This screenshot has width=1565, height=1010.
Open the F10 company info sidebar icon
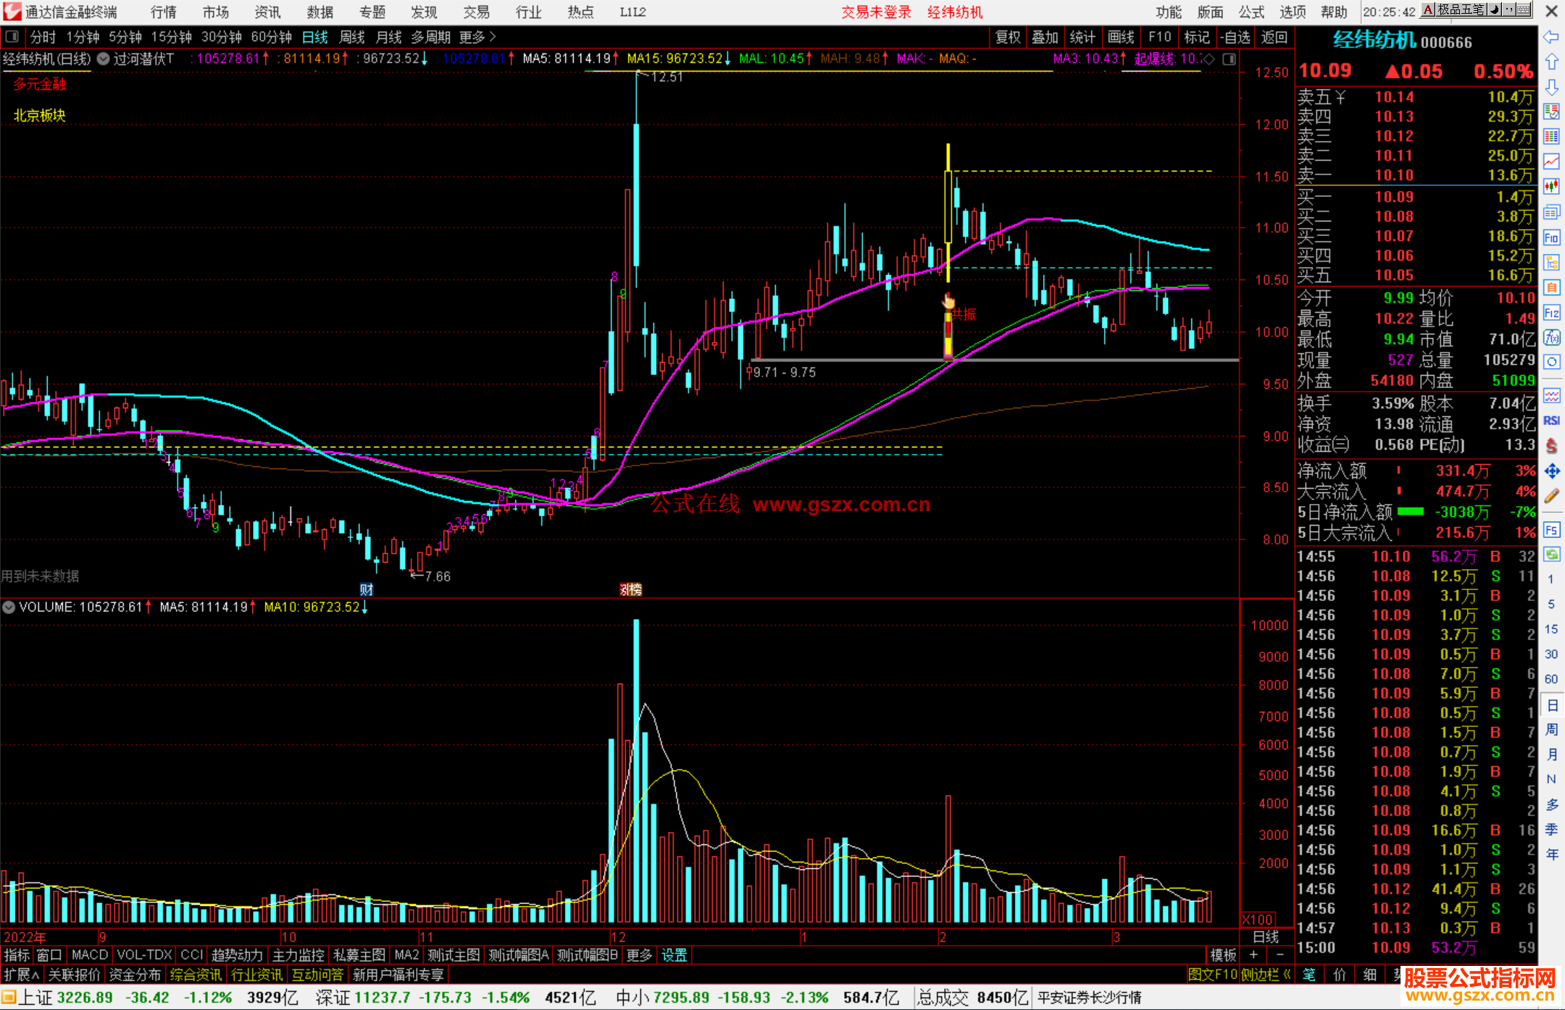tap(1551, 237)
